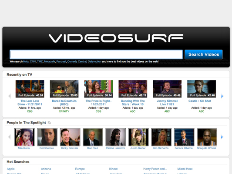Screen dimensions: 232x174
Task: Open the TMZ source link
Action: [40, 61]
